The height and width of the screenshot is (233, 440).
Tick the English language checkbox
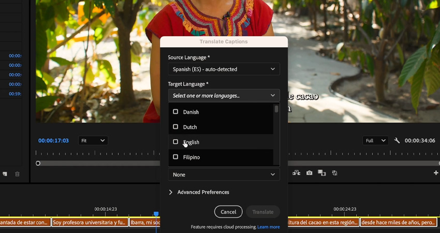[175, 142]
